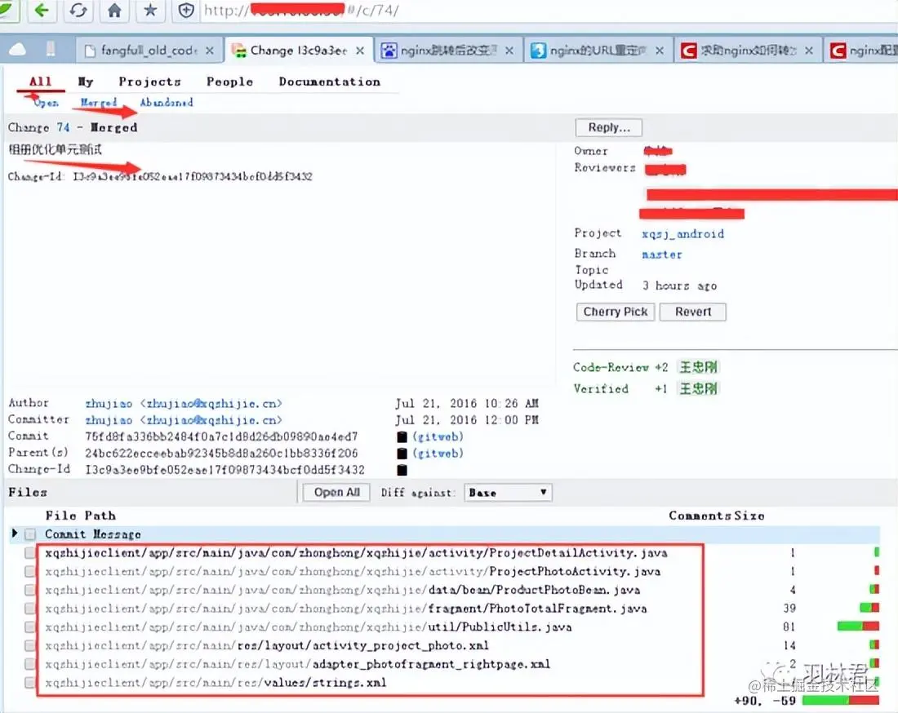Open activity_project_photo.xml diff

pyautogui.click(x=267, y=645)
